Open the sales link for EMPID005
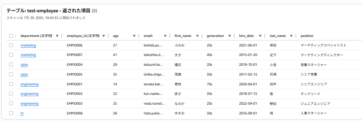This screenshot has width=362, height=122. (24, 74)
